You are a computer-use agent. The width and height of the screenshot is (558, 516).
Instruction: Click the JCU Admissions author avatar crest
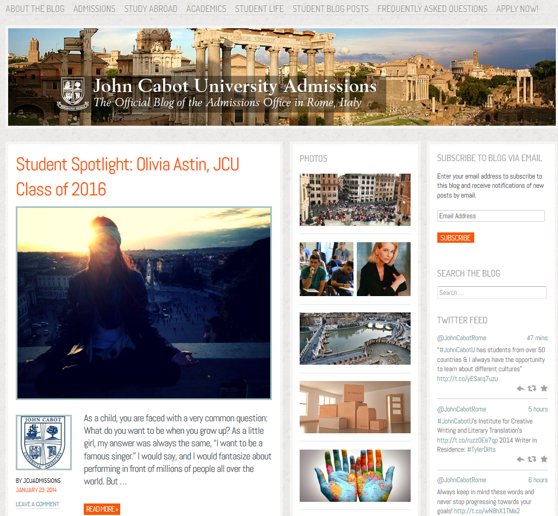(44, 443)
